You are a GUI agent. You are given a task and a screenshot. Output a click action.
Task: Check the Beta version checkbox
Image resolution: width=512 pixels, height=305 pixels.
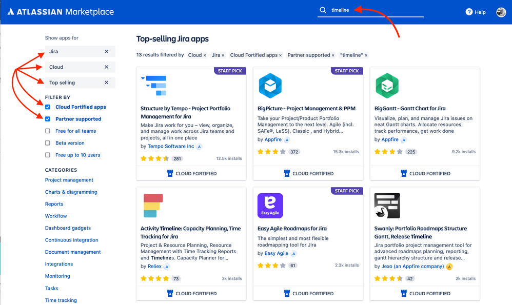click(x=48, y=143)
